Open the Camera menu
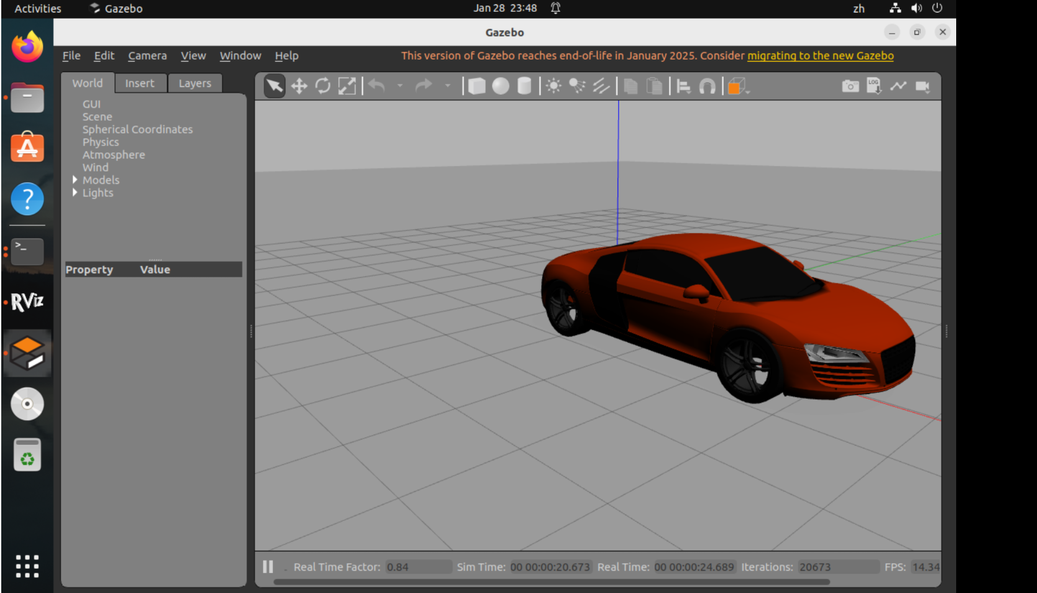The width and height of the screenshot is (1037, 593). pyautogui.click(x=147, y=55)
